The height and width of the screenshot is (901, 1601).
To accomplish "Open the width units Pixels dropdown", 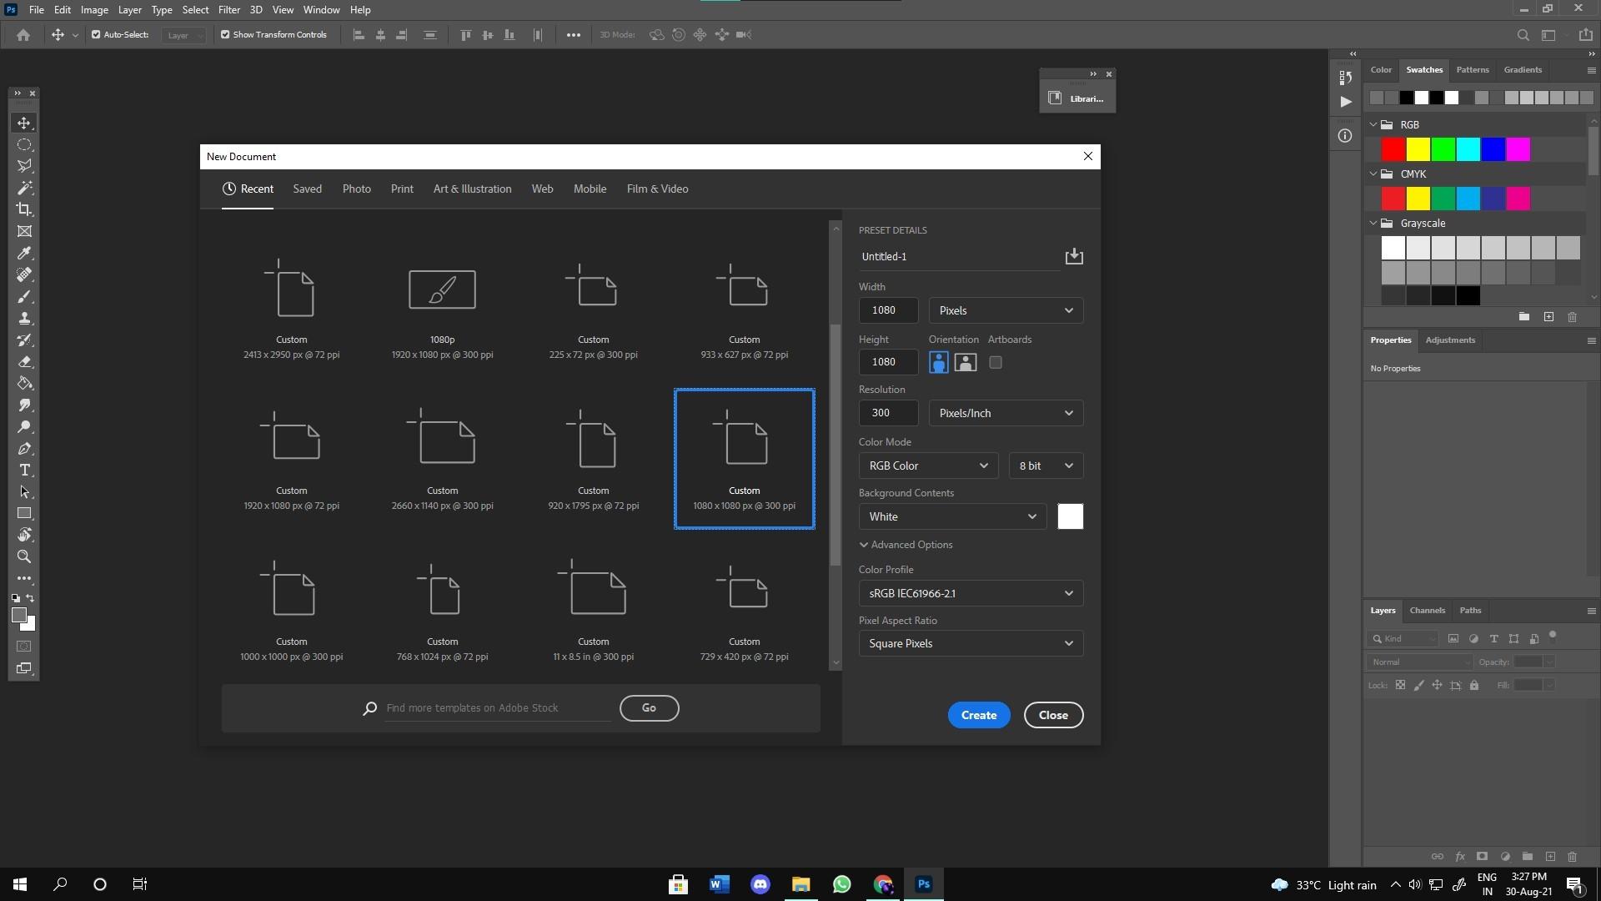I will click(x=1006, y=310).
